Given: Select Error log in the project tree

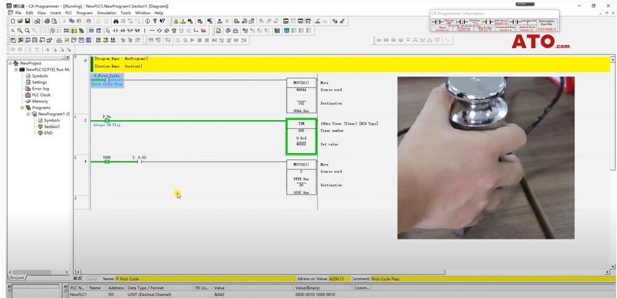Looking at the screenshot, I should coord(41,89).
